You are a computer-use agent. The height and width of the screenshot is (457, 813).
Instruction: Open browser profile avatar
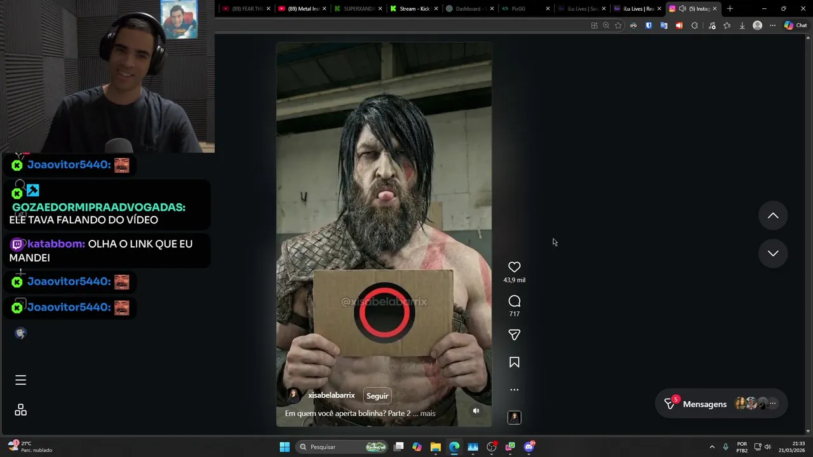tap(757, 25)
